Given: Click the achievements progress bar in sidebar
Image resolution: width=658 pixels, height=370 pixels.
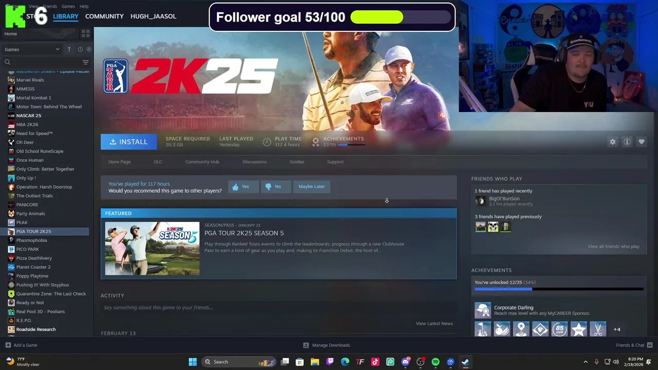Looking at the screenshot, I should (559, 289).
